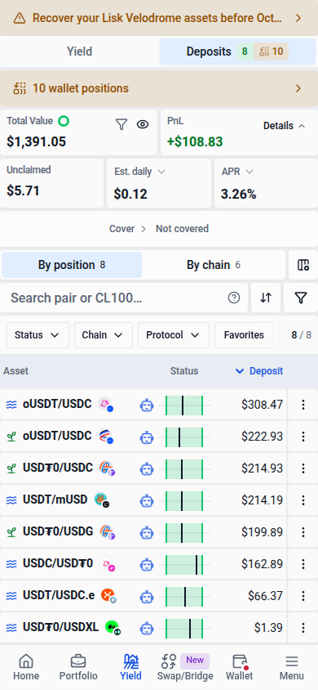Click robot icon in USDC/USD₮0 row

pyautogui.click(x=147, y=564)
